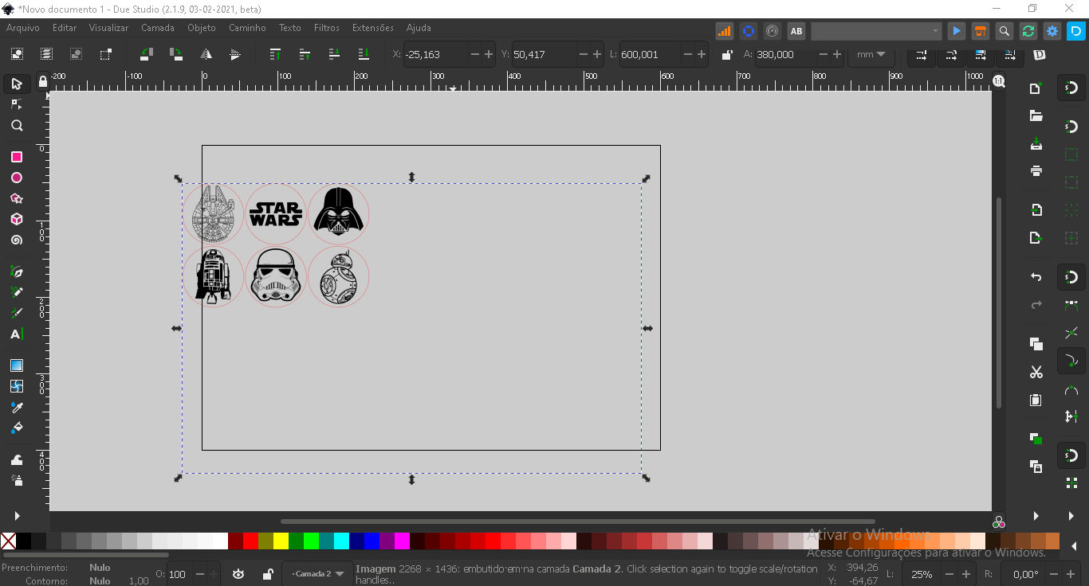Toggle the fourth transform-affect option button
The image size is (1089, 586).
click(x=1010, y=54)
